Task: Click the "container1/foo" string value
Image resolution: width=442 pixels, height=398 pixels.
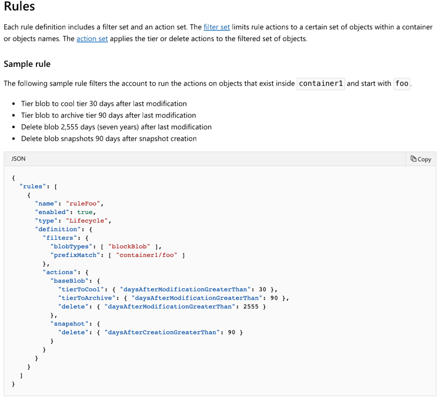Action: pyautogui.click(x=146, y=255)
